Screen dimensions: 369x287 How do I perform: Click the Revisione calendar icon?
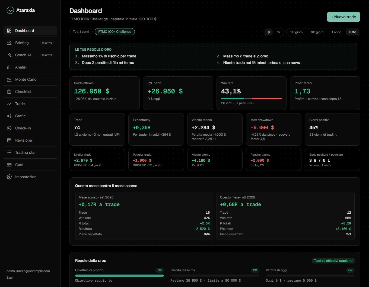tap(9, 140)
